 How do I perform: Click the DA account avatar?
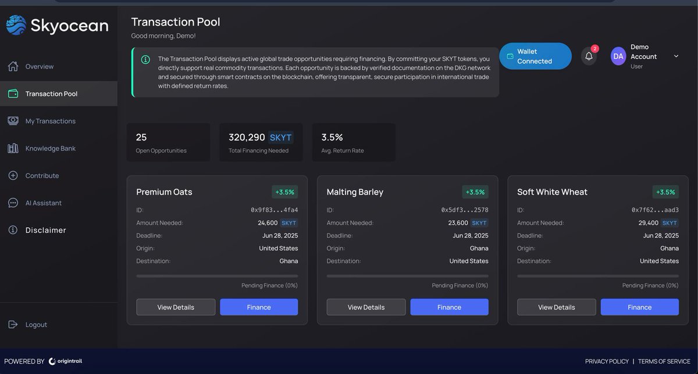(x=618, y=56)
